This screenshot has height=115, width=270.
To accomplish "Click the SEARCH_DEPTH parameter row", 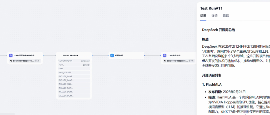I will 74,61.
